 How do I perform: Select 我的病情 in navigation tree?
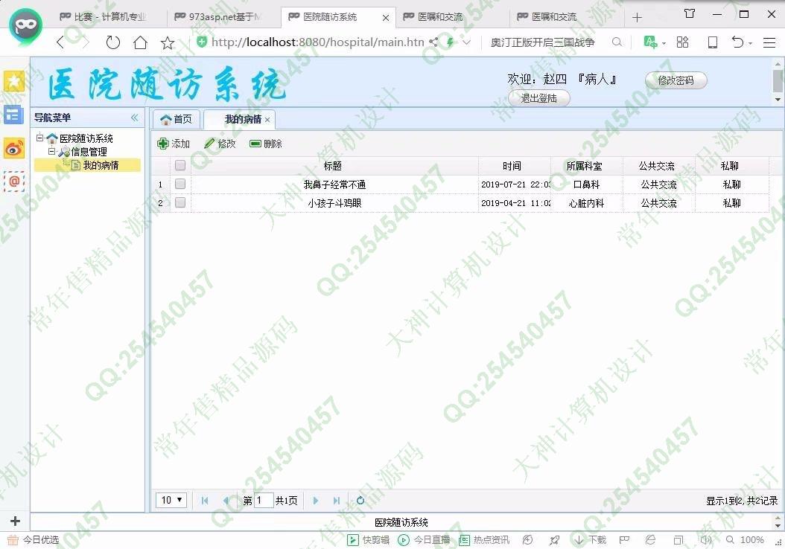point(101,165)
